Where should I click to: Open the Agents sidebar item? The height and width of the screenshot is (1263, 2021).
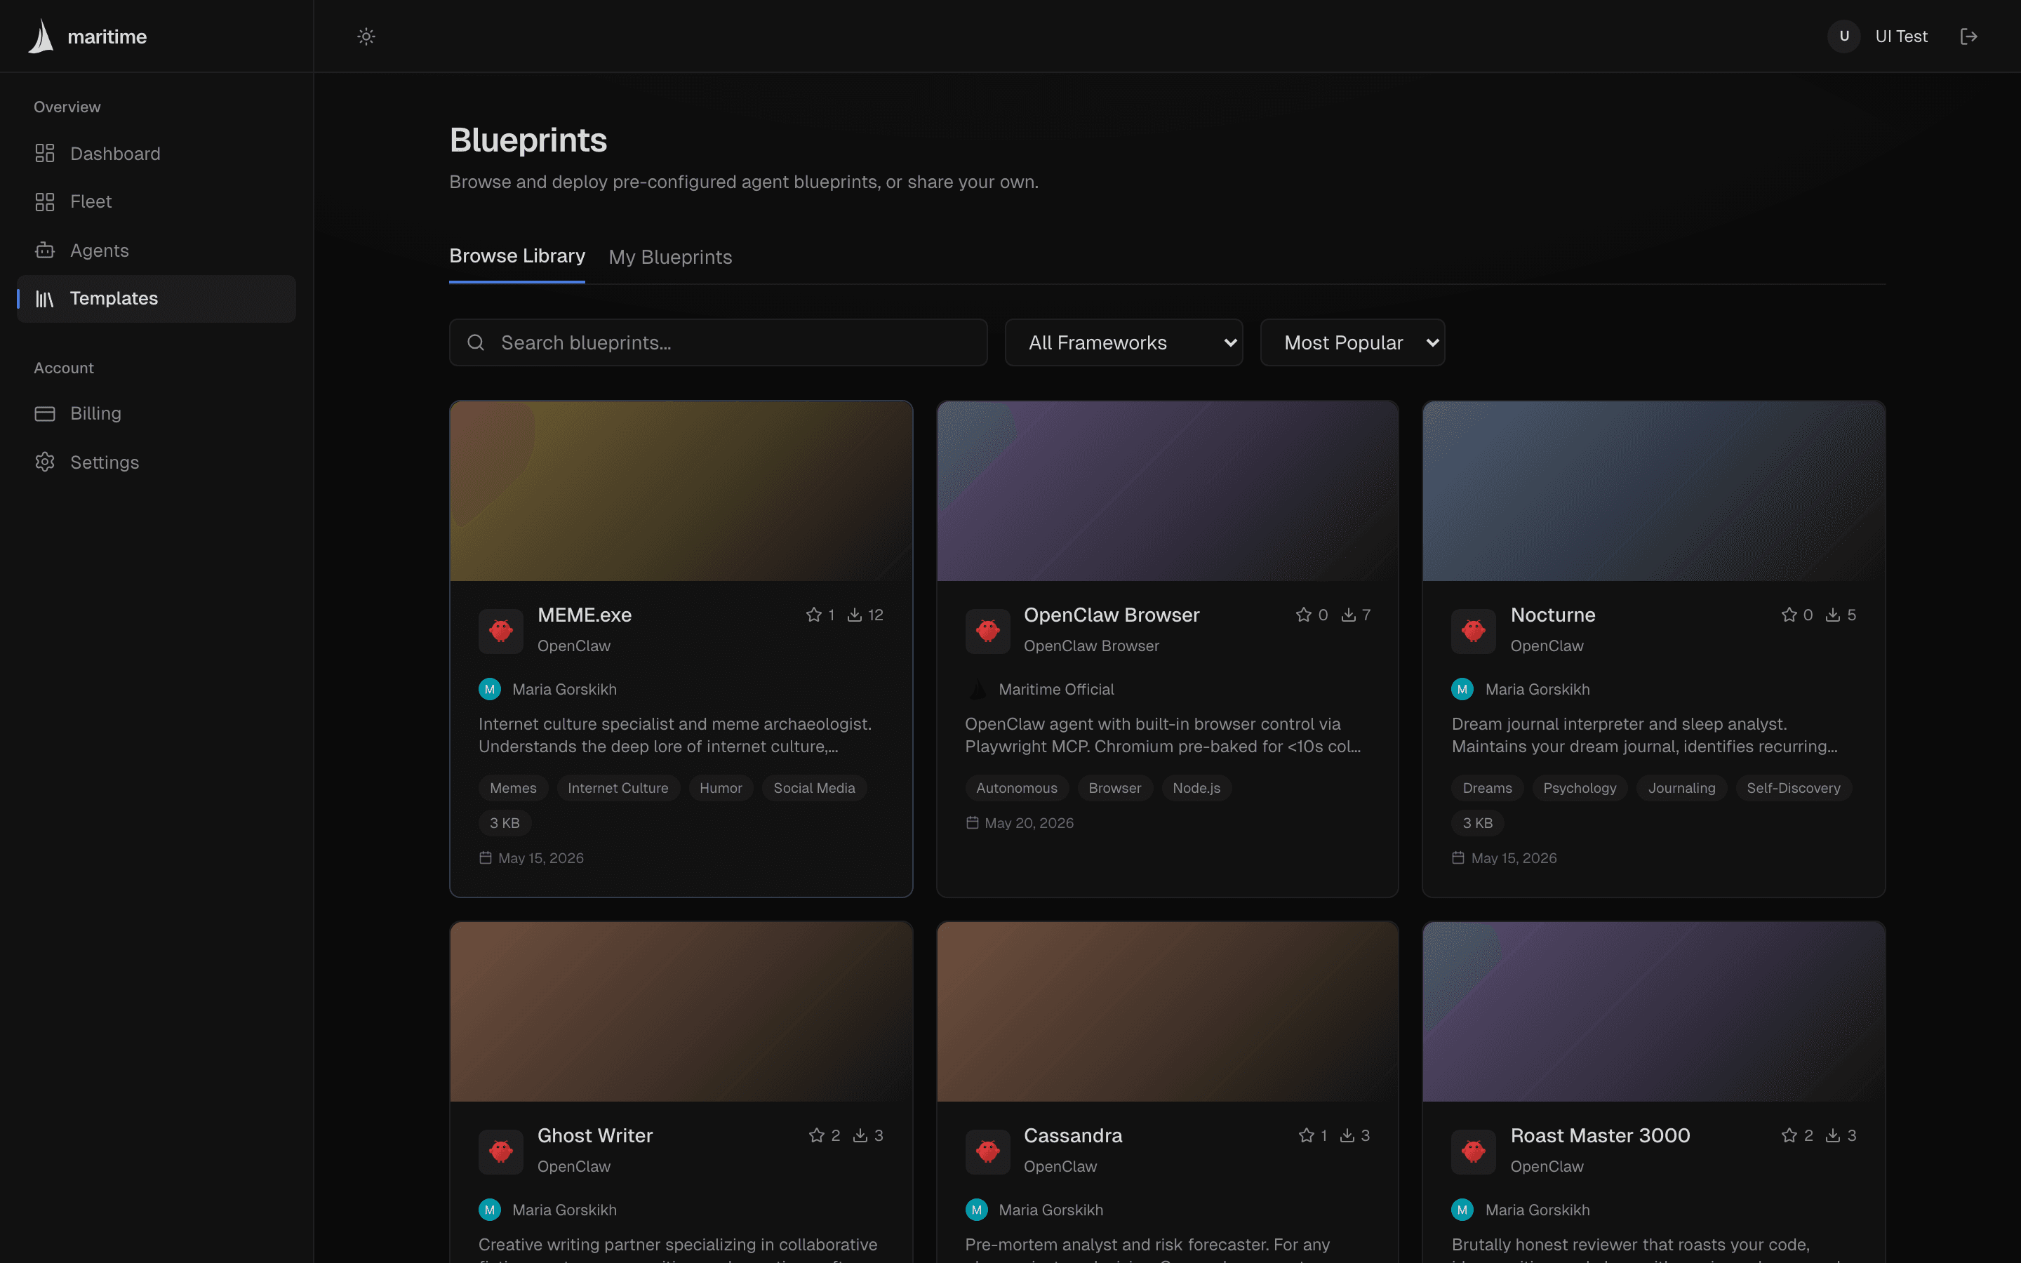pos(156,250)
